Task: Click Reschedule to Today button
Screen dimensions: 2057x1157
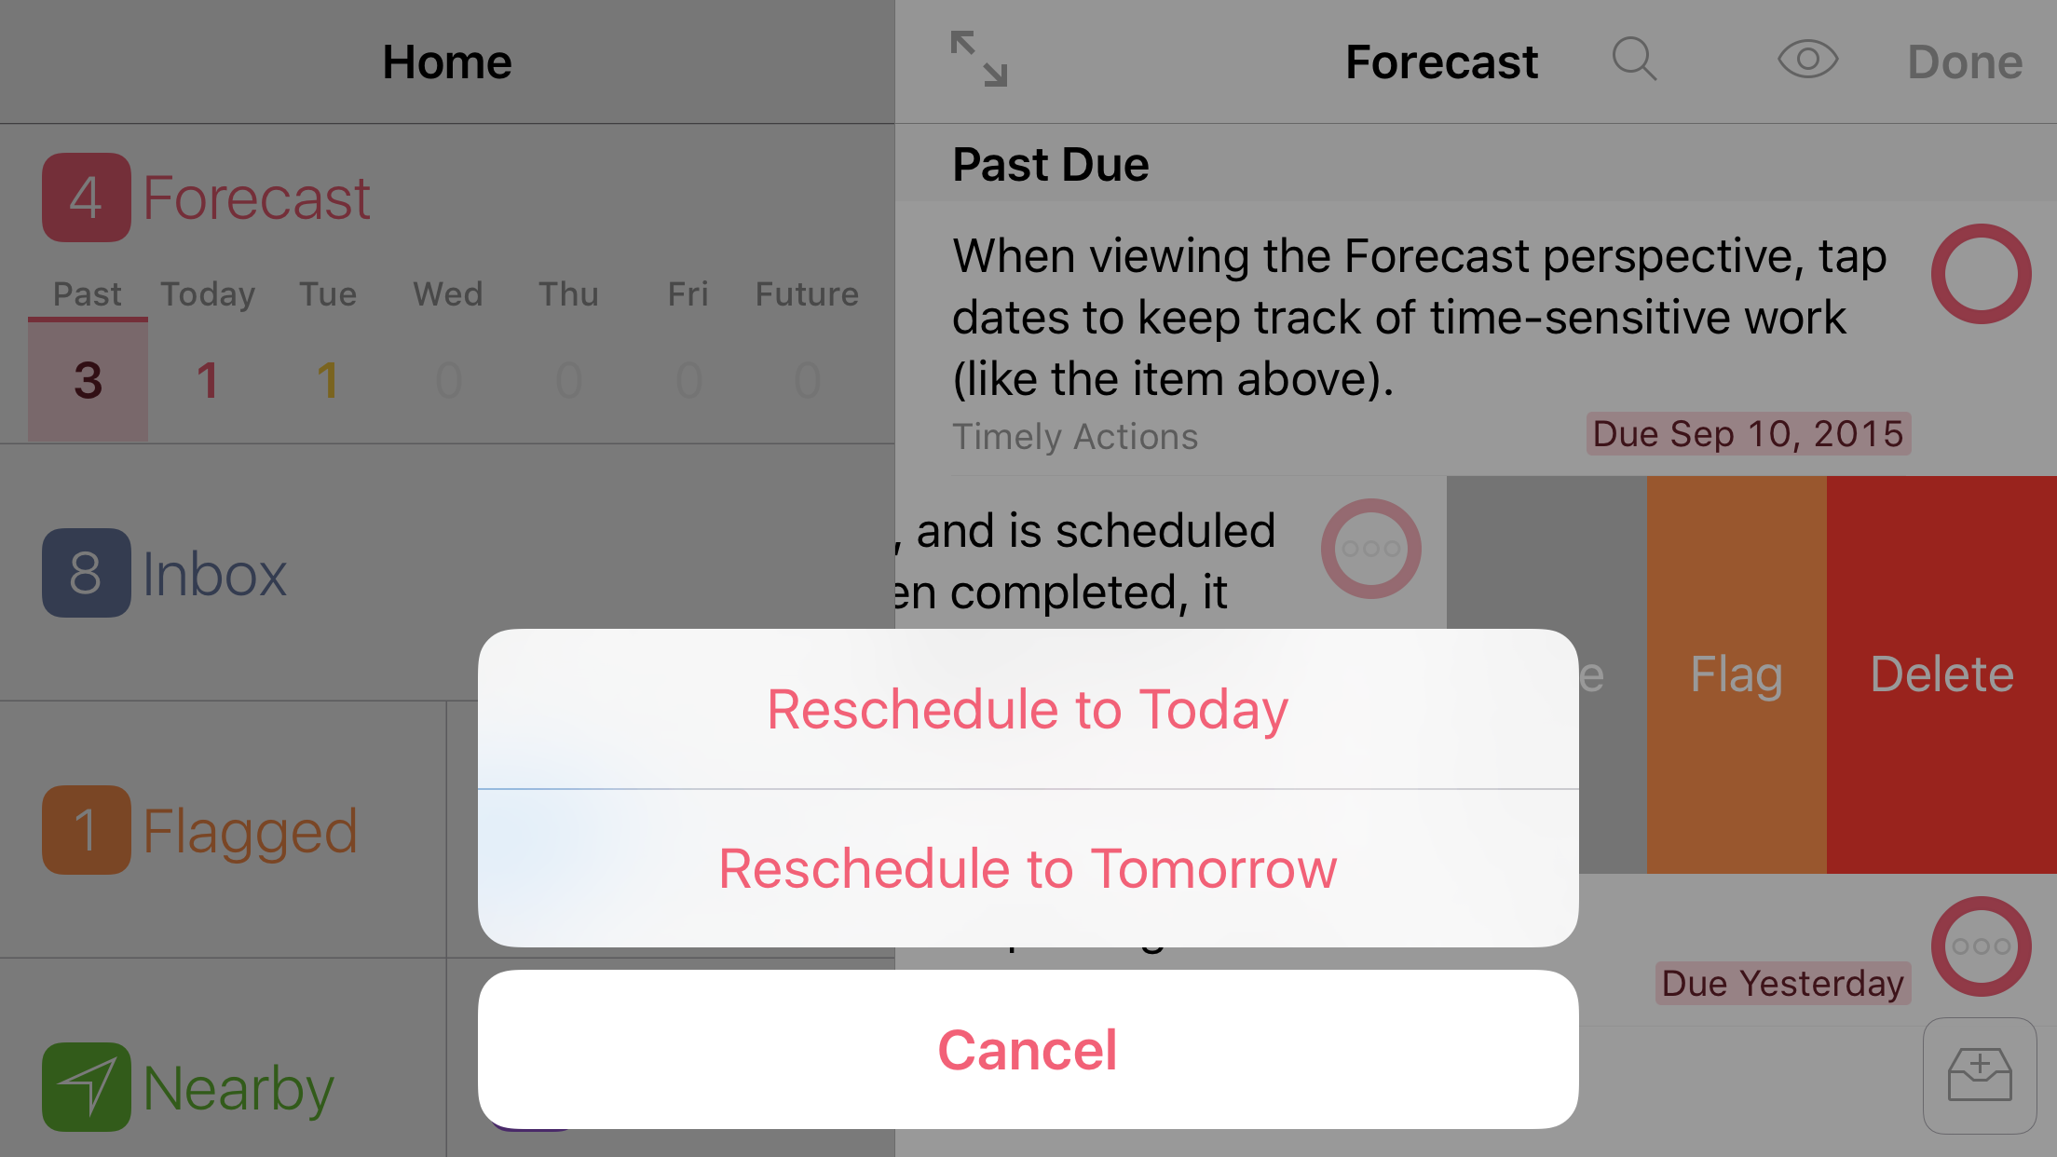Action: click(1027, 709)
